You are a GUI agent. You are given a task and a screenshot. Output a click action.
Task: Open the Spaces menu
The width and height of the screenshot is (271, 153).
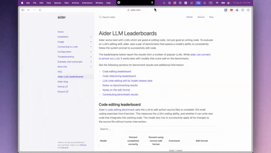tap(58, 3)
